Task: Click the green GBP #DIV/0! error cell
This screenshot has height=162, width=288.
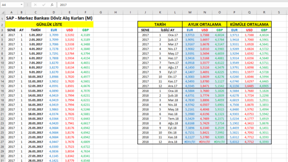Action: coord(219,142)
